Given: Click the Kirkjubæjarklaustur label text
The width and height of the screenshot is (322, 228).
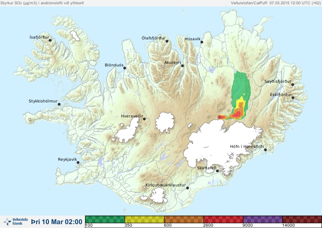Looking at the screenshot, I should (x=166, y=185).
